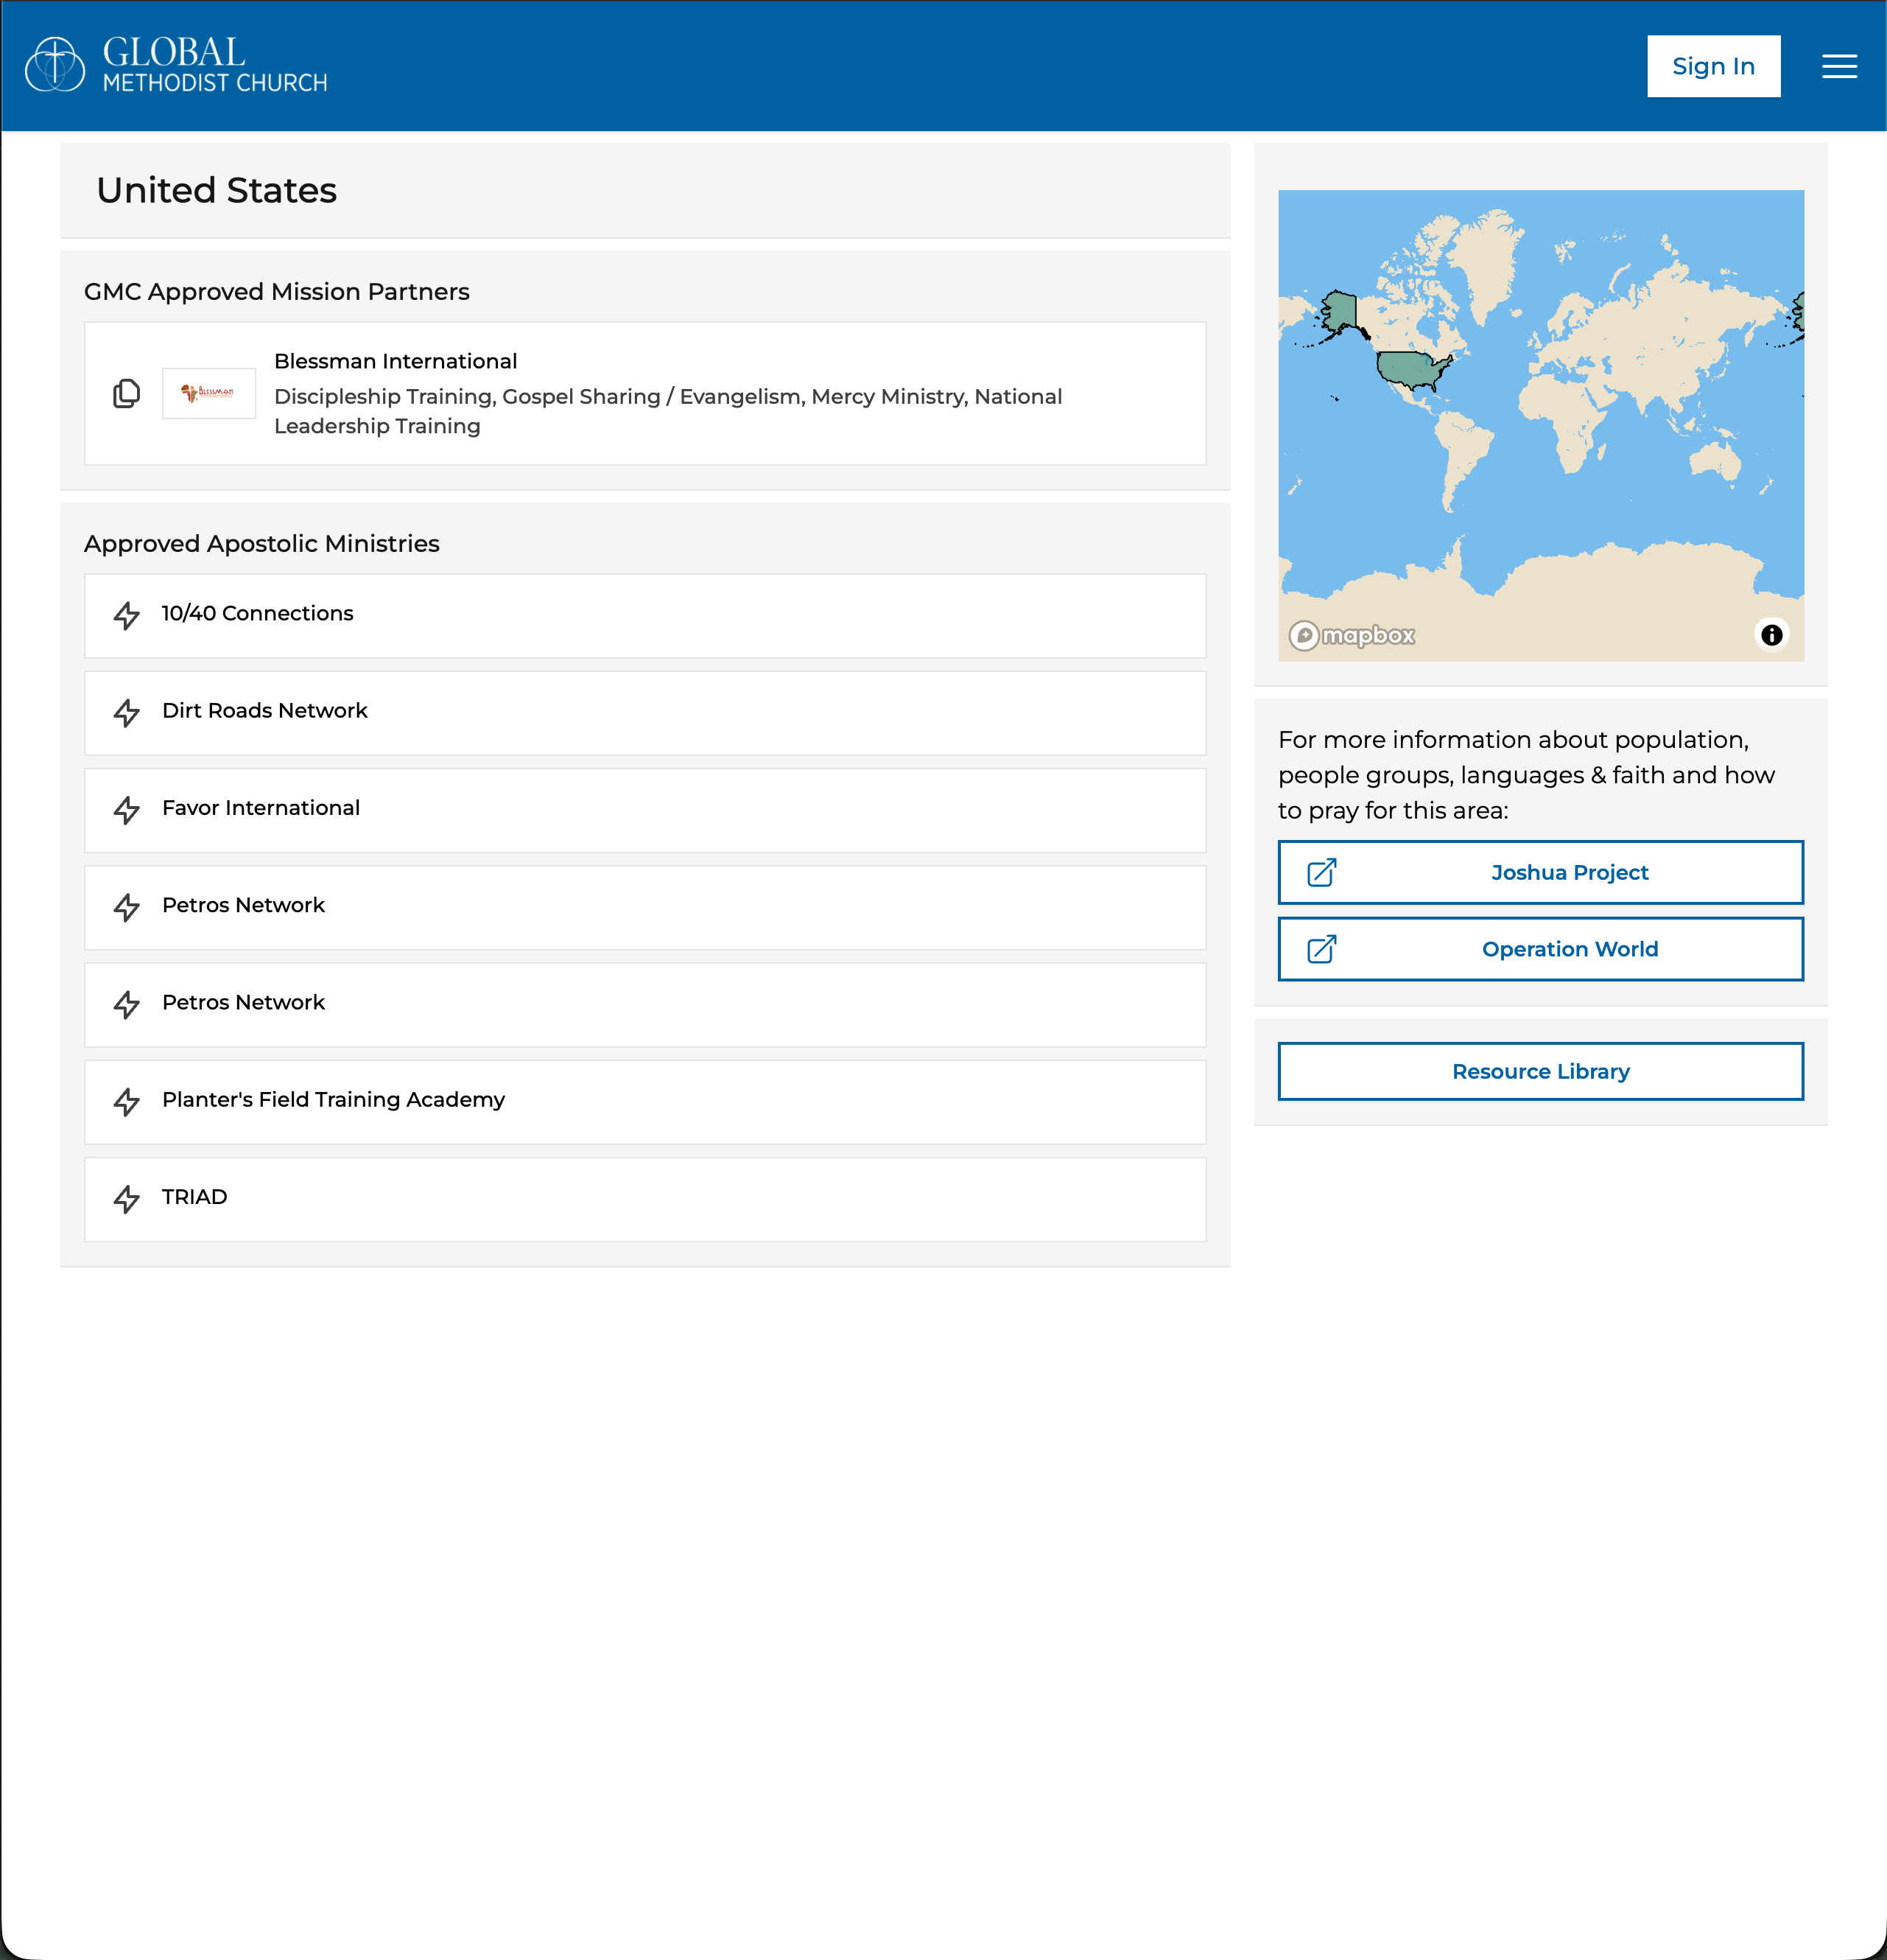Click the Sign In button

(1713, 66)
